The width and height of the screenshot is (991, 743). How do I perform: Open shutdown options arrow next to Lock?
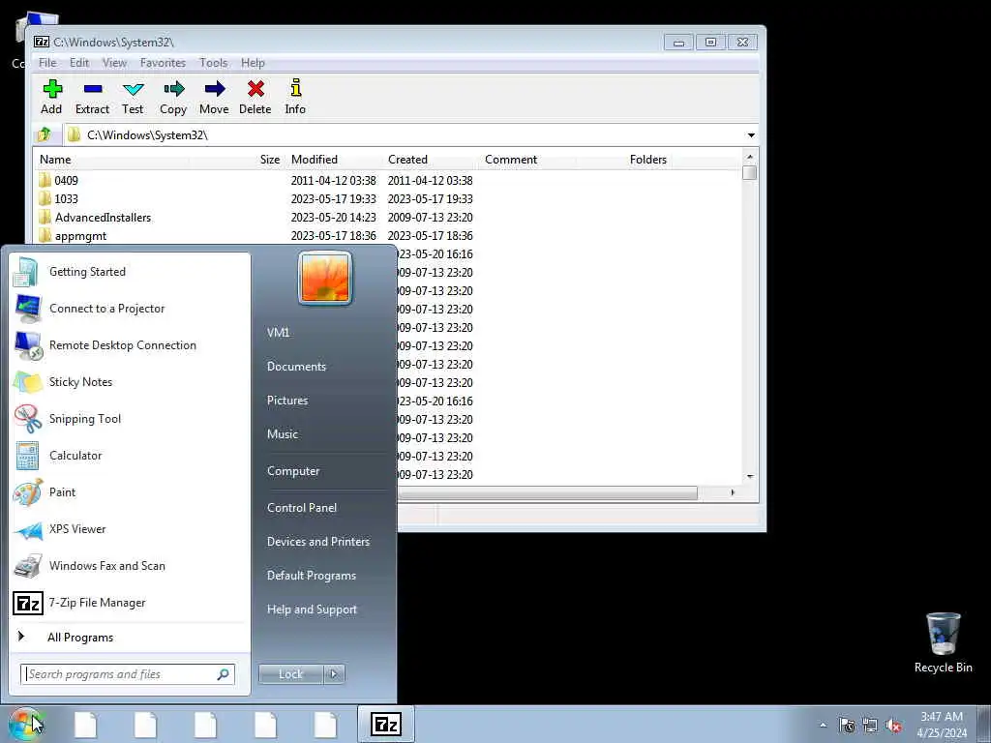click(334, 674)
